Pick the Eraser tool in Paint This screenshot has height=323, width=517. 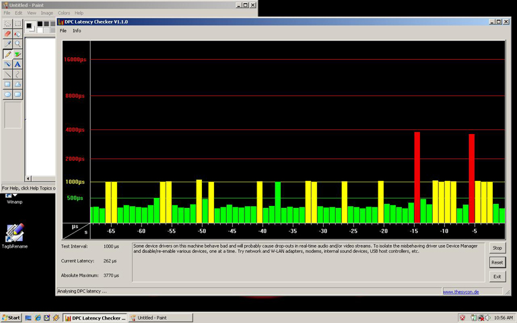click(7, 34)
